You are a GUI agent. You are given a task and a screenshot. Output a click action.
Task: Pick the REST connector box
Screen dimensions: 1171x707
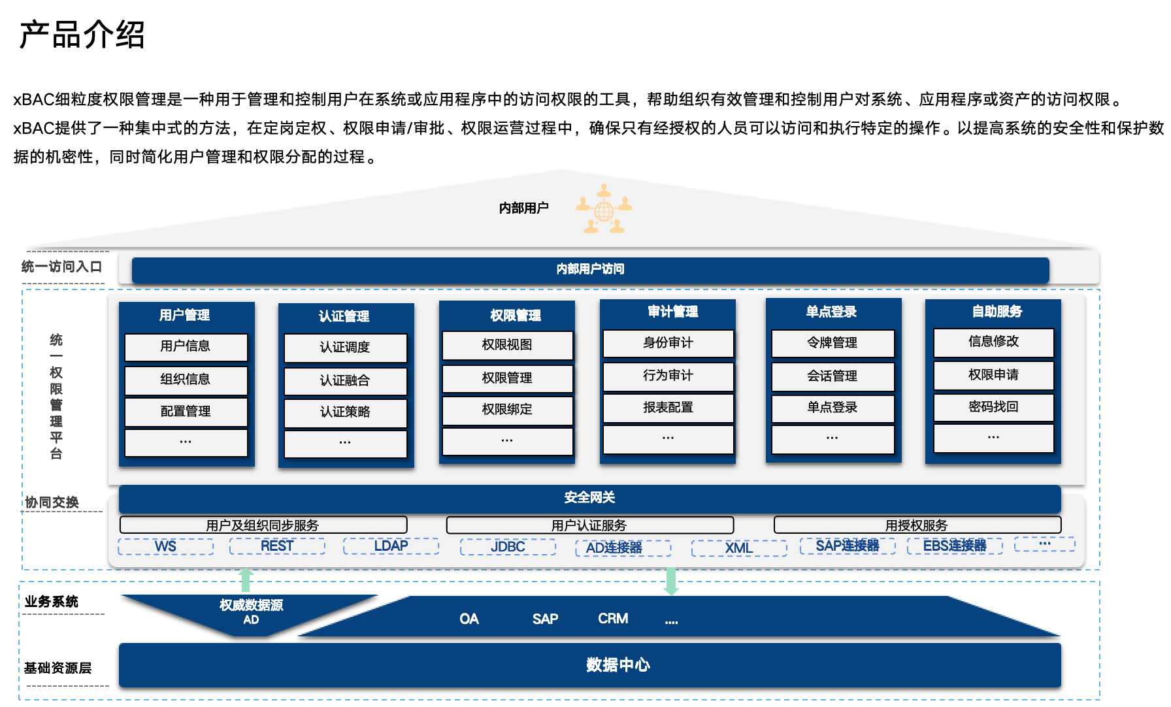click(277, 546)
